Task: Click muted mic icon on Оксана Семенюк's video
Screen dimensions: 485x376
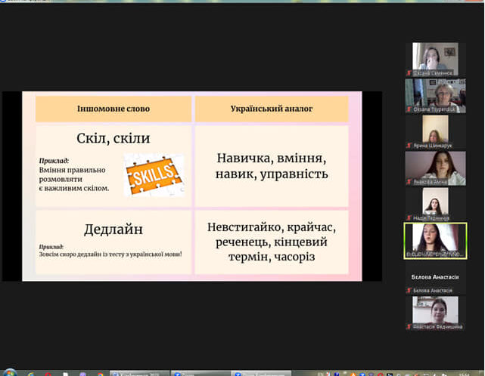Action: tap(409, 72)
